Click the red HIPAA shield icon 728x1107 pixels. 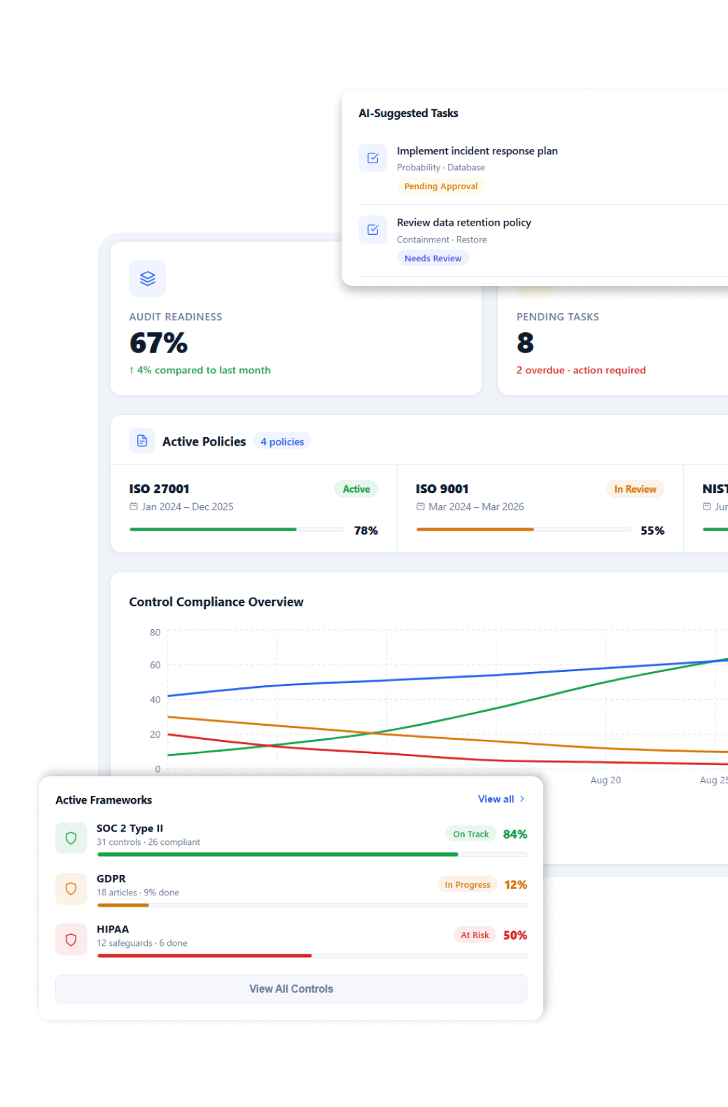pos(71,939)
